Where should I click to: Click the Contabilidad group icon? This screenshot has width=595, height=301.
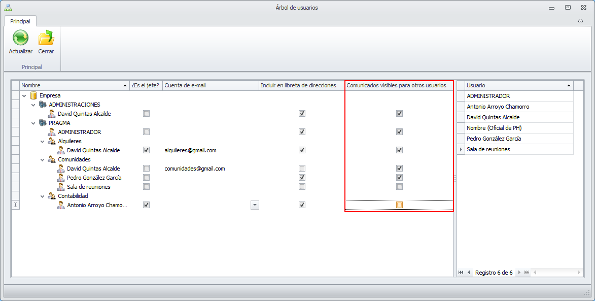[x=52, y=196]
